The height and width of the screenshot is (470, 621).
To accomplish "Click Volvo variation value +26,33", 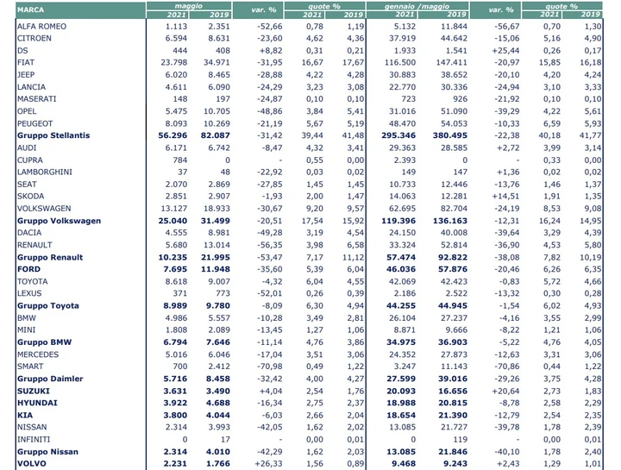I will 268,464.
